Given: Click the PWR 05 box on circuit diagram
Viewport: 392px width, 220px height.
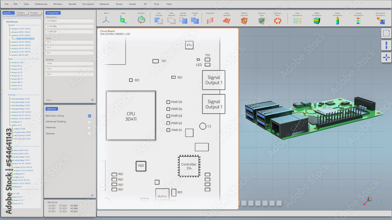Looking at the screenshot, I should pos(168,102).
